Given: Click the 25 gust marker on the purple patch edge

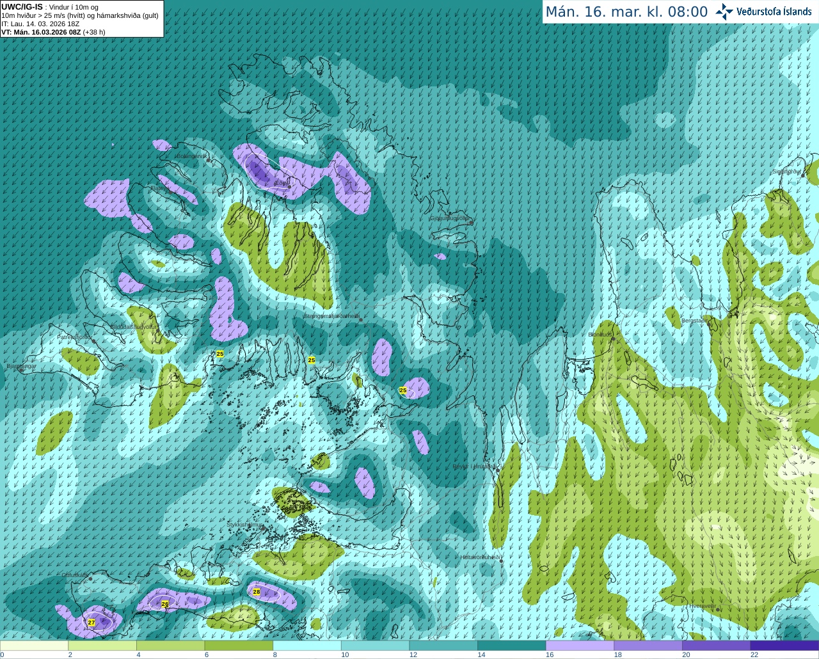Looking at the screenshot, I should coord(403,390).
